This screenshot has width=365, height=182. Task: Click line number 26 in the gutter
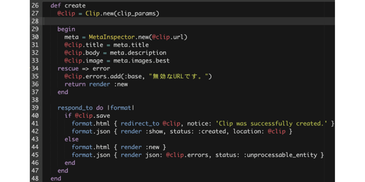click(35, 6)
